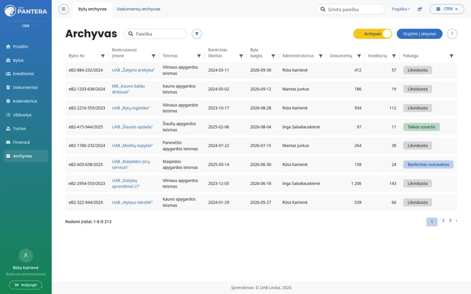Filter the Administratorius column
Viewport: 471px width, 294px height.
click(321, 56)
